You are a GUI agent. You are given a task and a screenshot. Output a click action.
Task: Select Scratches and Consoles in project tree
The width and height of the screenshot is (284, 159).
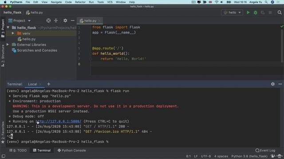(x=37, y=50)
